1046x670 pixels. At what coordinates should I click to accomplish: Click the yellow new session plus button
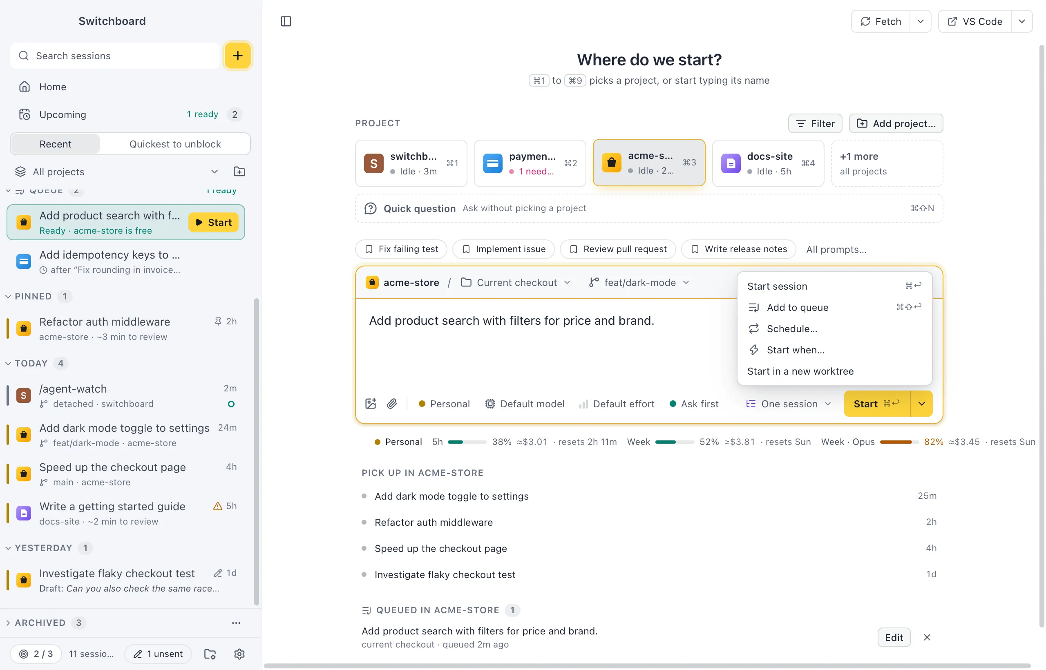point(237,56)
